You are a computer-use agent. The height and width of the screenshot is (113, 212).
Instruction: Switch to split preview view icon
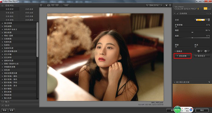(53, 5)
